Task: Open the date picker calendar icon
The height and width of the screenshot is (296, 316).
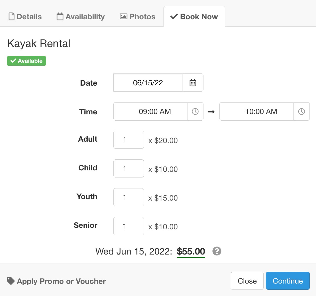Action: (193, 83)
